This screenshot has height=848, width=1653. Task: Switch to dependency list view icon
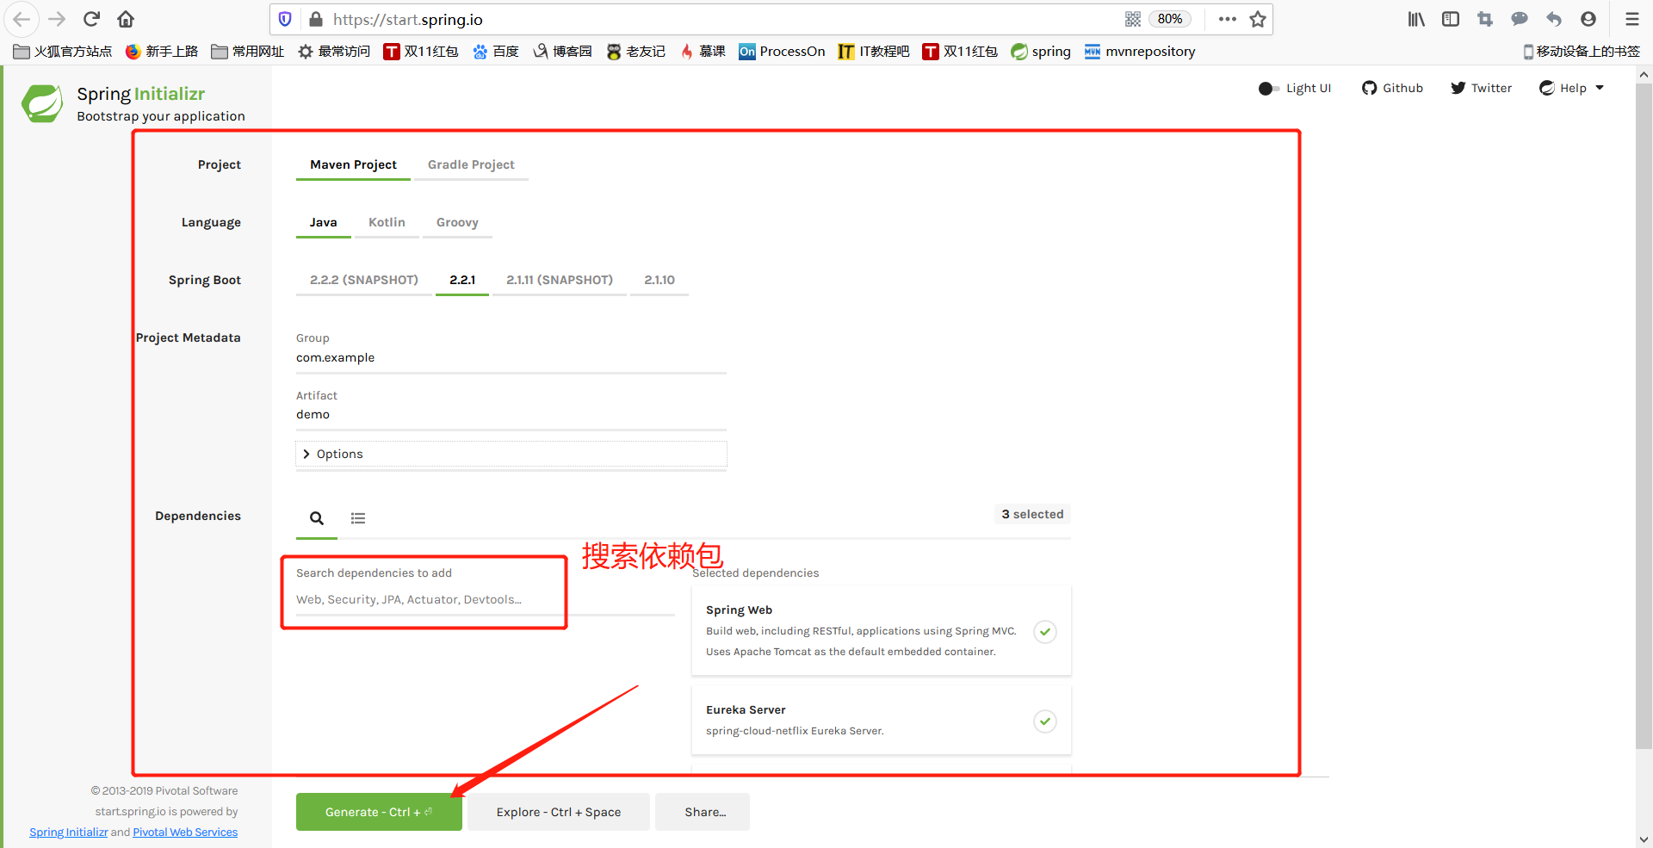click(x=358, y=518)
